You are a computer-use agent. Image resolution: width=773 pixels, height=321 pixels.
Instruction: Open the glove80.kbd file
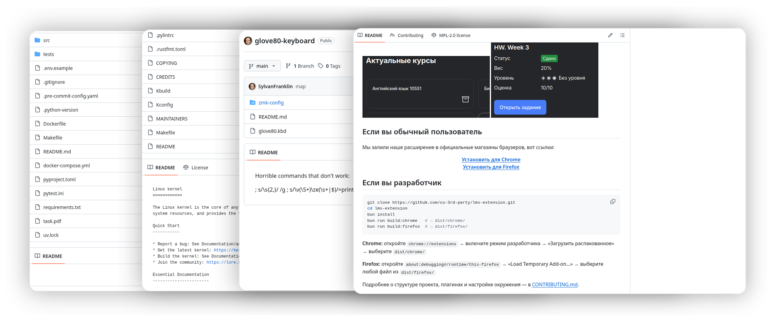(x=272, y=131)
